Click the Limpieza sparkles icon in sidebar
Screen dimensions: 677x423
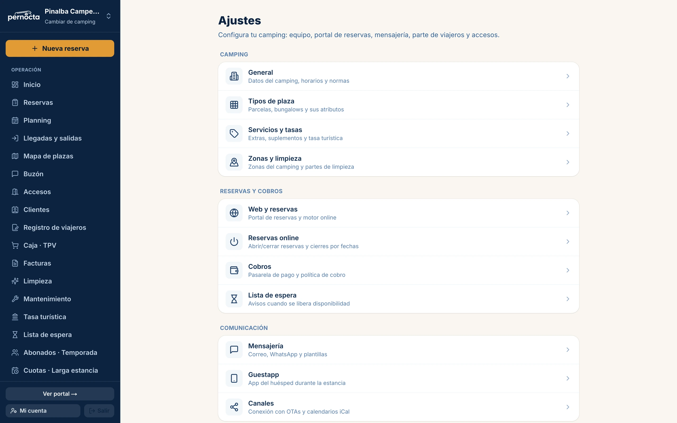15,281
